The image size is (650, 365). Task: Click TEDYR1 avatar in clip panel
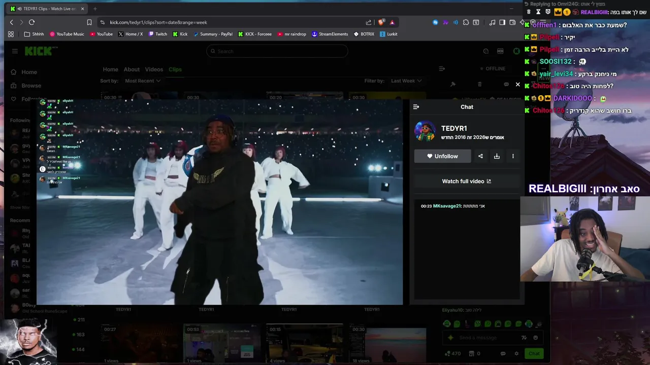pos(425,131)
